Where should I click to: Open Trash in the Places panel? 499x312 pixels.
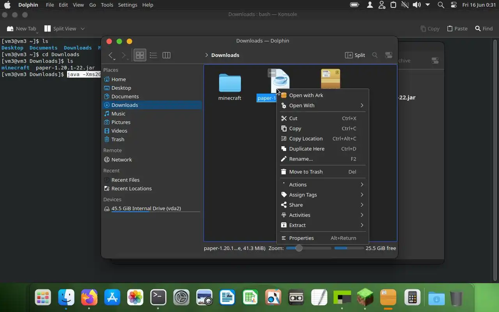click(152, 139)
